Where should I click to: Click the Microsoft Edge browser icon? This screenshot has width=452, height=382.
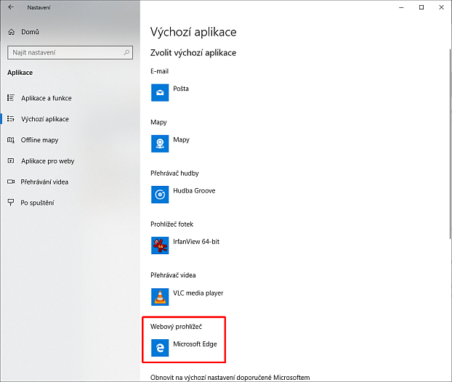(160, 348)
